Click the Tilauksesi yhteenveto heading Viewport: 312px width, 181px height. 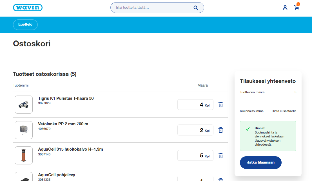click(268, 81)
